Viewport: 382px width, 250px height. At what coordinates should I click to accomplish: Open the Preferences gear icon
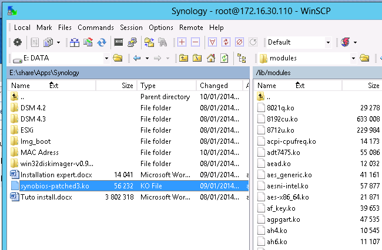17,42
